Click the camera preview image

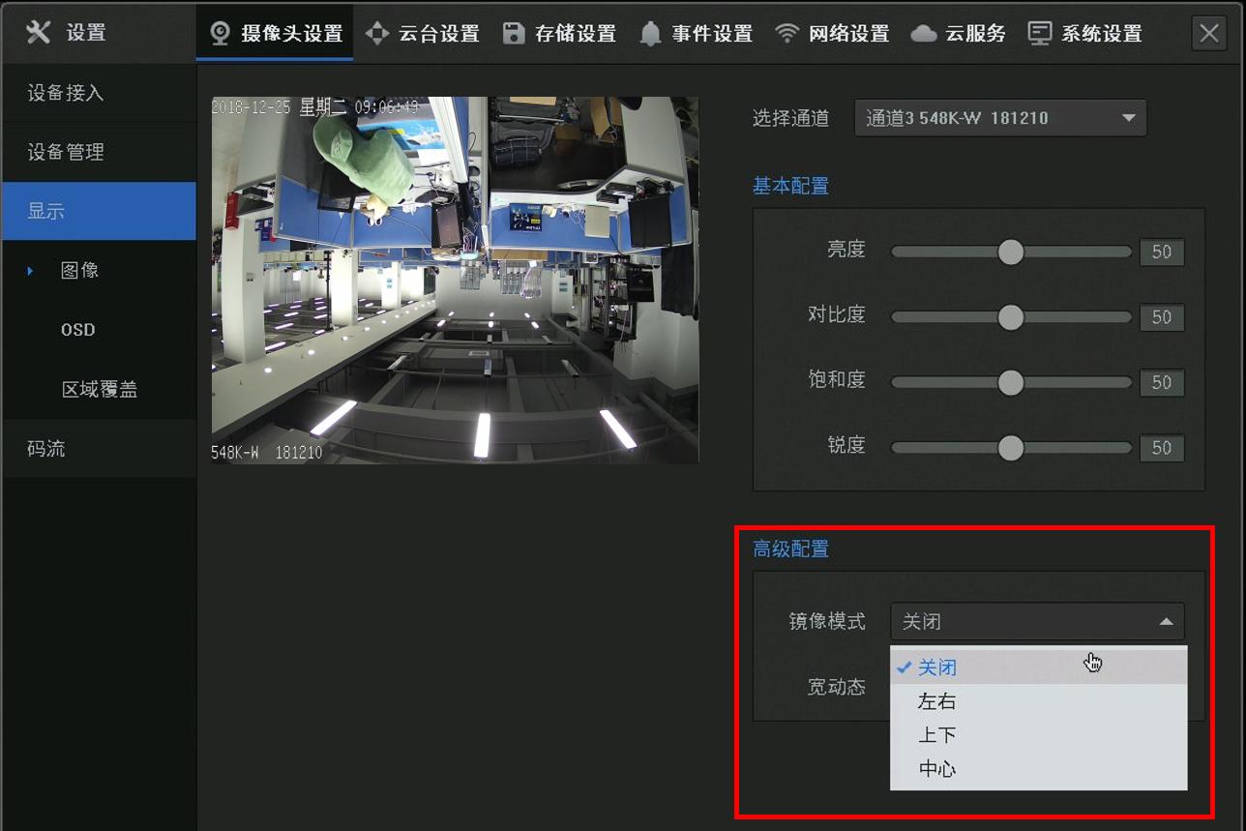click(455, 280)
